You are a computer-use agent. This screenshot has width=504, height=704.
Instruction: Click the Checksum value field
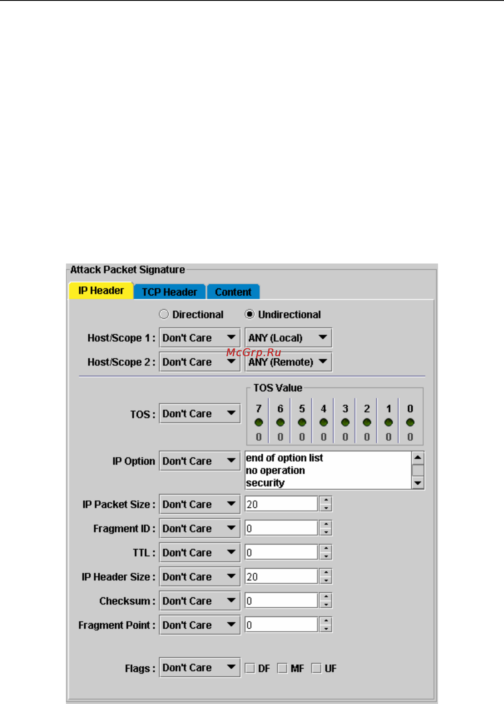(x=282, y=601)
